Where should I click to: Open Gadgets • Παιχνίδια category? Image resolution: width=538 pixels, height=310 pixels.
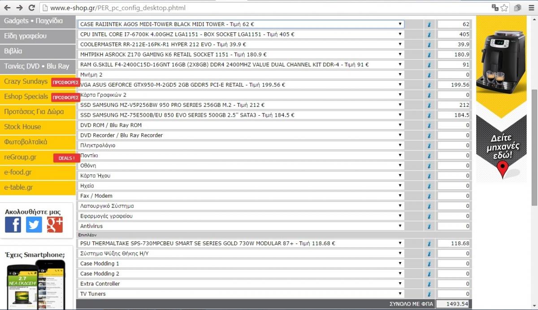pos(38,21)
